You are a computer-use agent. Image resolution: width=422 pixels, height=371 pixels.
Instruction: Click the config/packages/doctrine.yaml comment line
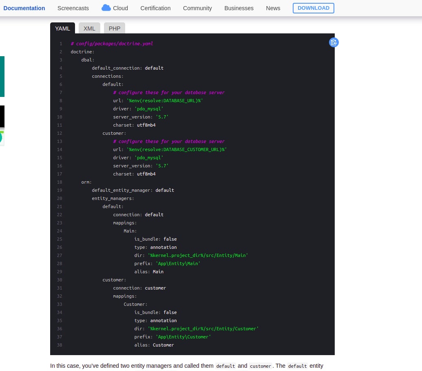[x=112, y=44]
